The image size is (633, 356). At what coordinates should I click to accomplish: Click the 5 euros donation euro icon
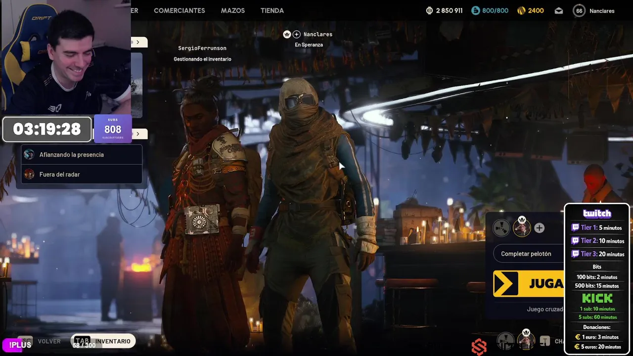click(578, 347)
